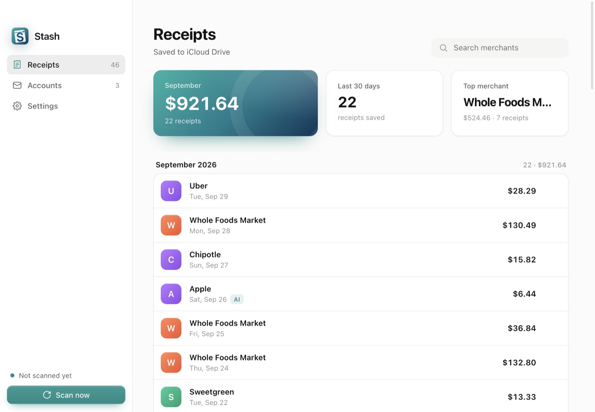The height and width of the screenshot is (412, 595).
Task: Click the refresh icon in Scan now
Action: (47, 395)
